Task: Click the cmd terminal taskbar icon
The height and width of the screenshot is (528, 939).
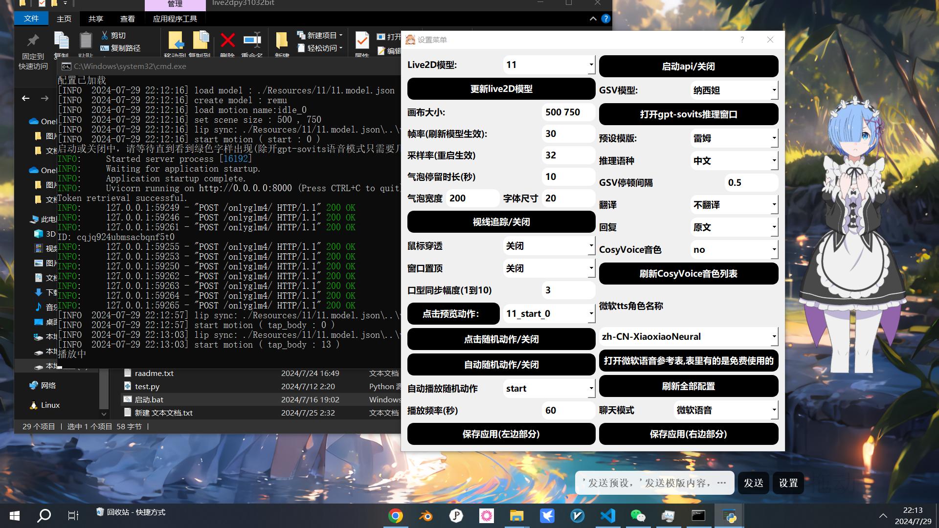Action: point(698,516)
